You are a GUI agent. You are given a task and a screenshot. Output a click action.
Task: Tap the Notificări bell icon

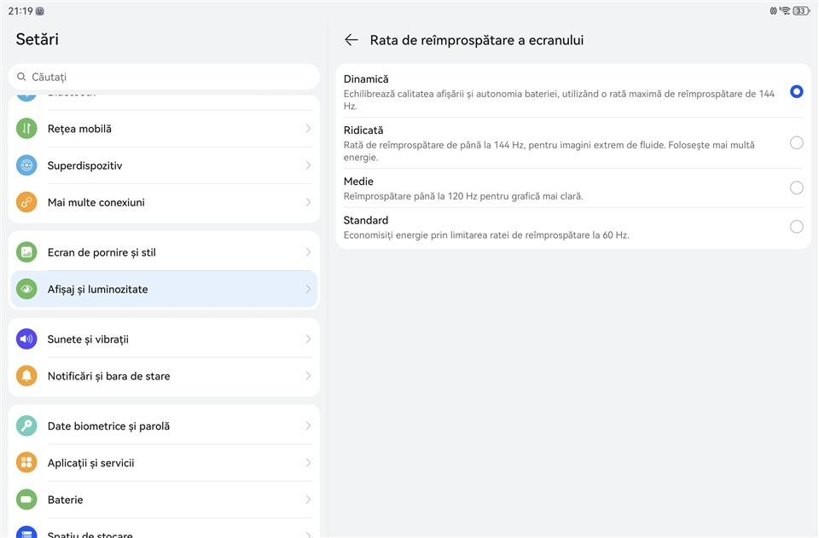[26, 376]
